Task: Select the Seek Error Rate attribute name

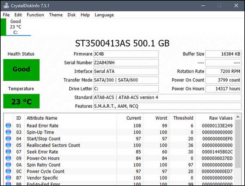Action: tap(42, 152)
